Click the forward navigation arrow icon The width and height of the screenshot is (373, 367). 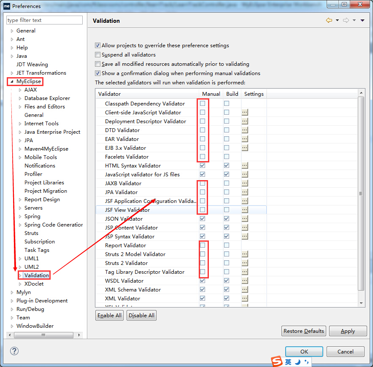346,20
